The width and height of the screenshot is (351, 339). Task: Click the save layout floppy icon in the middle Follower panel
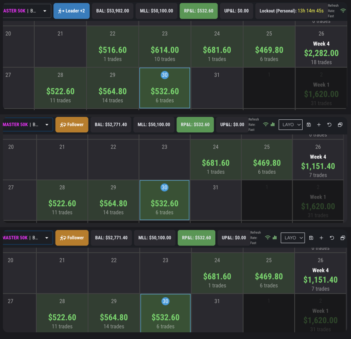(x=309, y=124)
